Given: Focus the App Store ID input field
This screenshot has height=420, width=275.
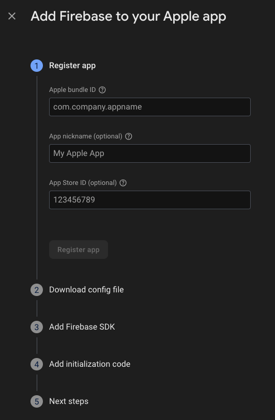Looking at the screenshot, I should click(150, 200).
